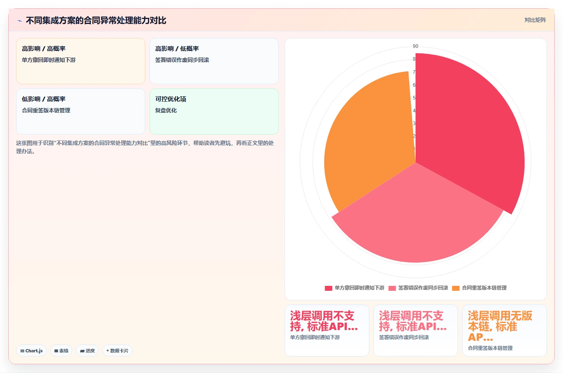Screen dimensions: 563x373
Task: Click text 签署错误作废同步回滚 in matrix card
Action: click(182, 60)
